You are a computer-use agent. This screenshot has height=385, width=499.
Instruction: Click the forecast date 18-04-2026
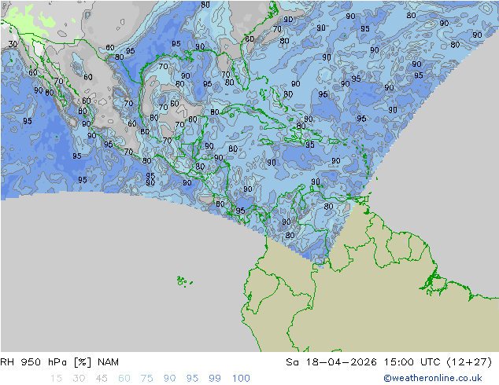(341, 362)
